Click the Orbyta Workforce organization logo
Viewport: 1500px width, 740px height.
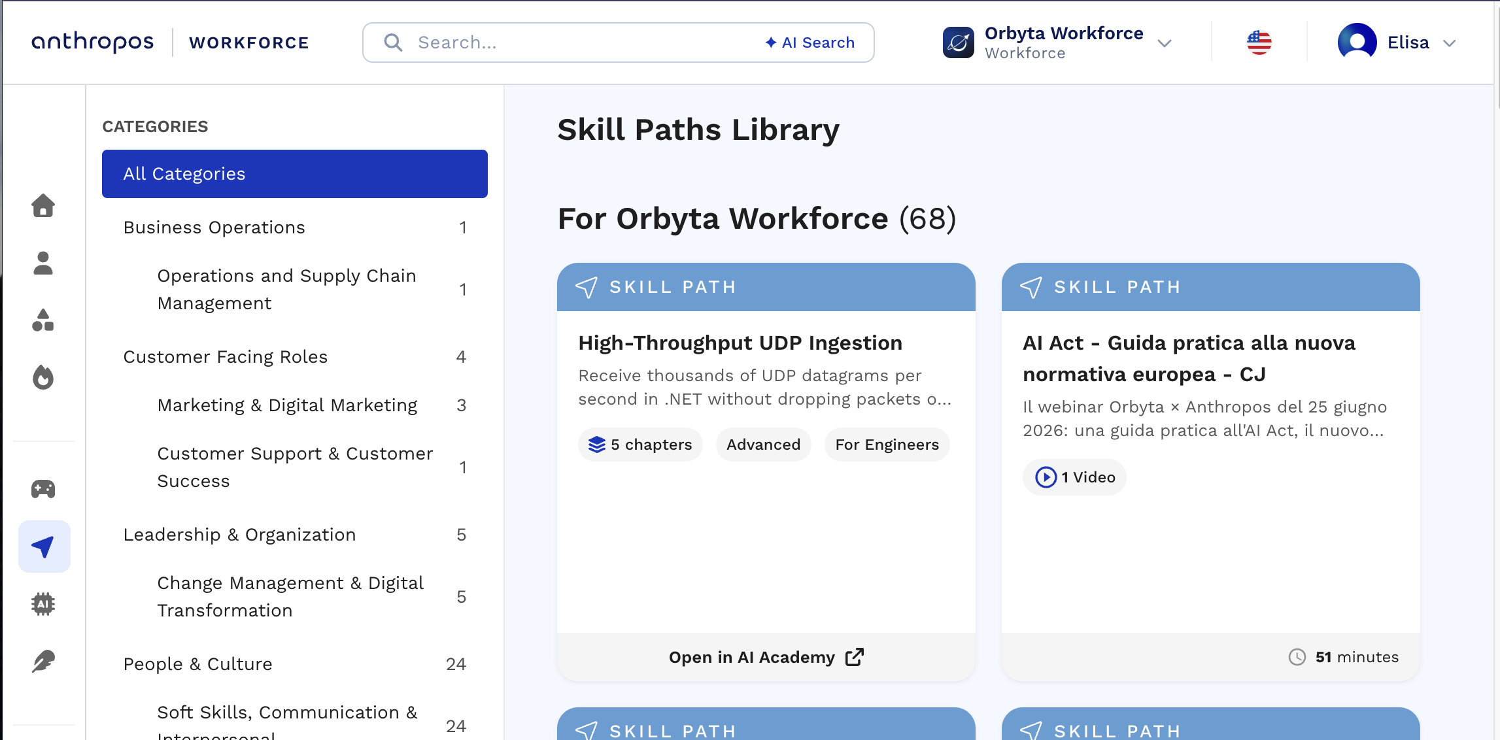[958, 42]
